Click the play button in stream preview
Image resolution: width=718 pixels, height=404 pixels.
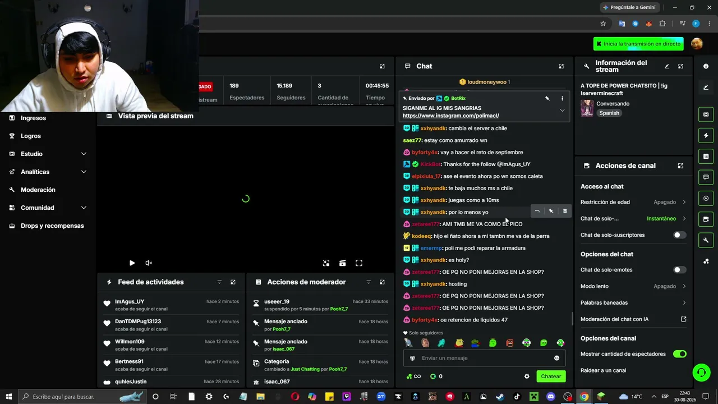132,263
